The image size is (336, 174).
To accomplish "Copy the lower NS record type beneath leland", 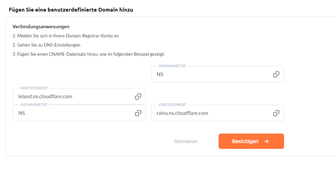I will 138,113.
